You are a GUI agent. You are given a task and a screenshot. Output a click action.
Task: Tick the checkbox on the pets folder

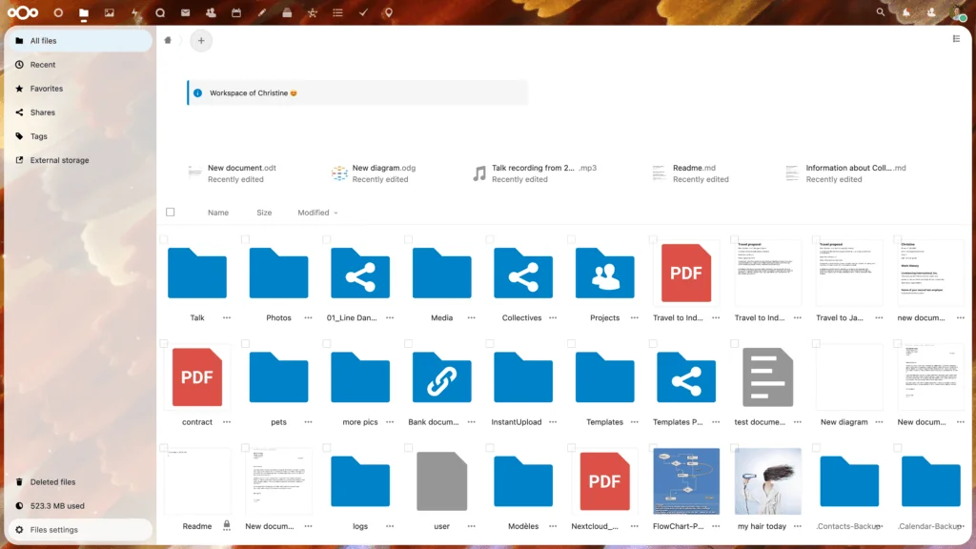pos(245,343)
